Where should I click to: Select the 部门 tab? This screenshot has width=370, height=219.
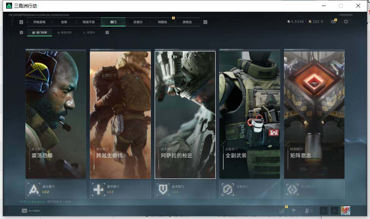113,22
